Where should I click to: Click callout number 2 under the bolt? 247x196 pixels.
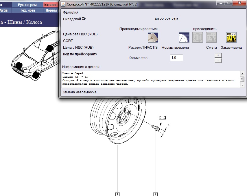tap(156, 194)
